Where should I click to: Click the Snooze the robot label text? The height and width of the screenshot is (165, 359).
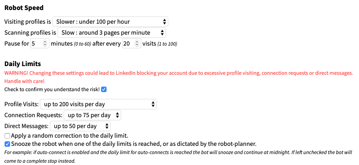[134, 144]
